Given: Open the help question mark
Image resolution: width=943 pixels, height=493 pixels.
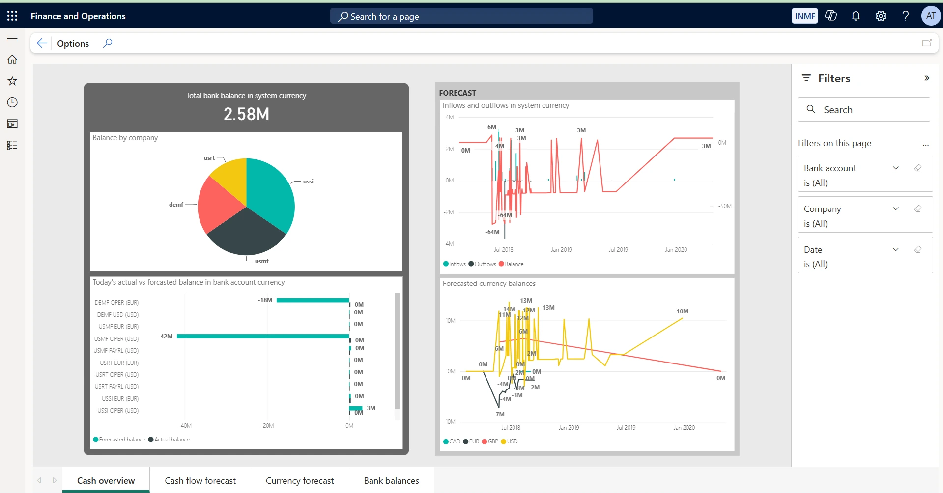Looking at the screenshot, I should coord(906,16).
